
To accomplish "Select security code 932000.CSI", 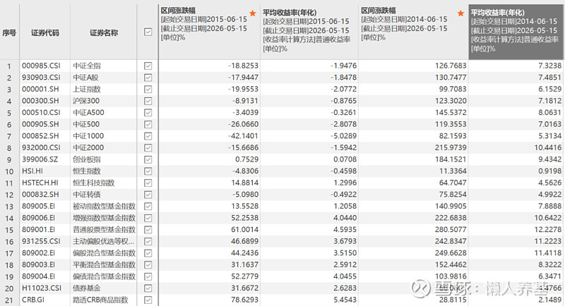I will pyautogui.click(x=41, y=148).
